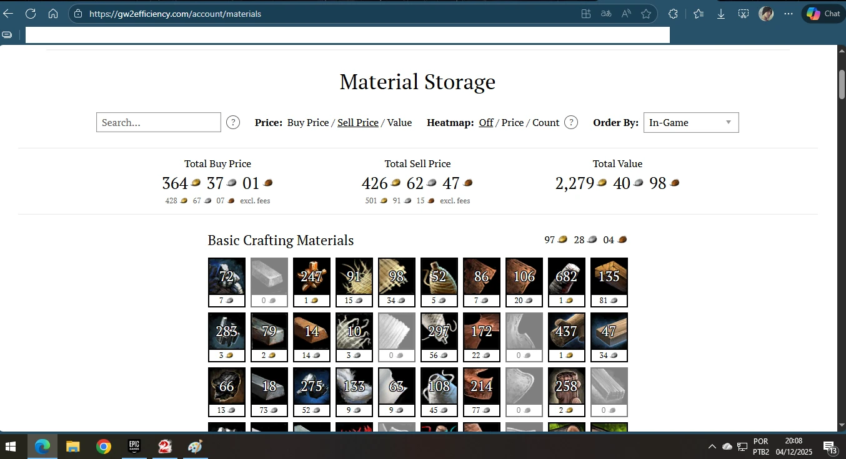Open Guild Wars 2 from the taskbar
Viewport: 846px width, 459px height.
165,447
